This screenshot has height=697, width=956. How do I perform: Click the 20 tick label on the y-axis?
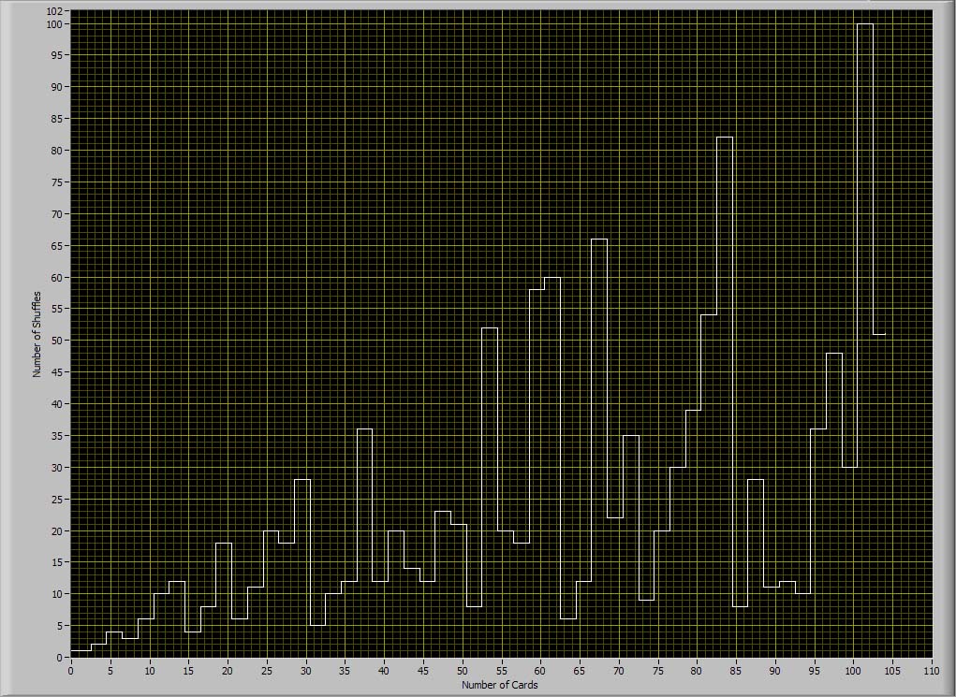[x=56, y=531]
